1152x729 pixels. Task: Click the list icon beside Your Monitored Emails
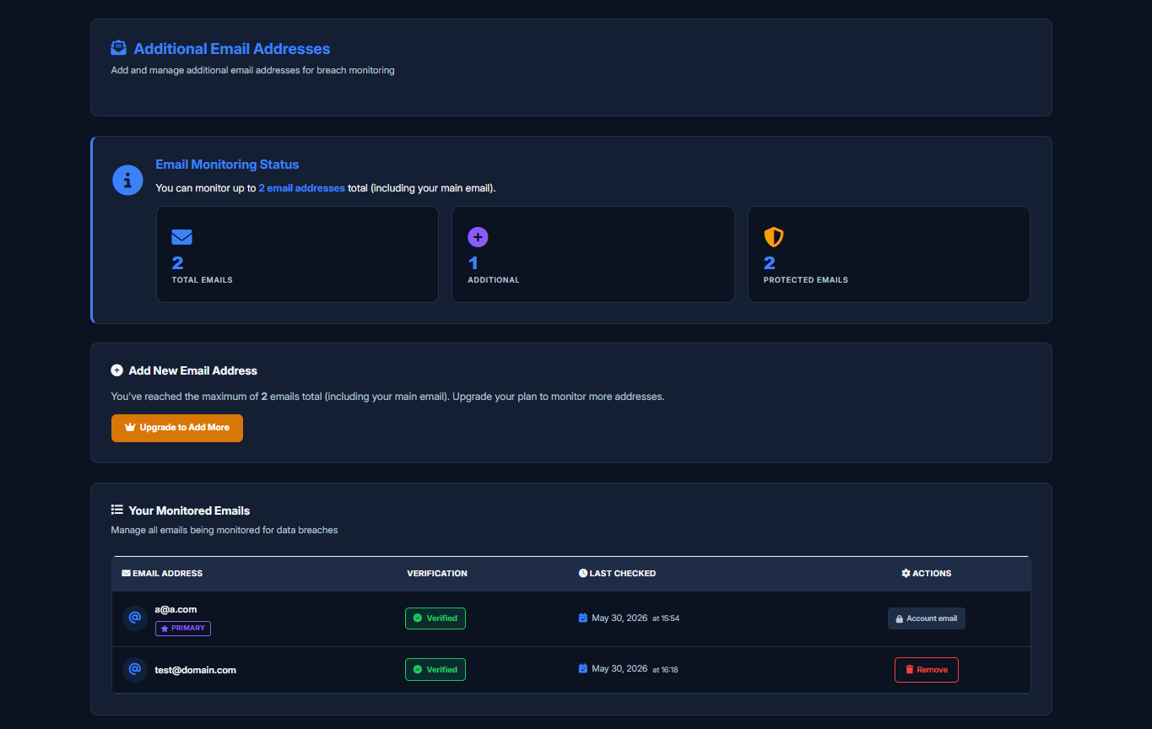pyautogui.click(x=117, y=510)
